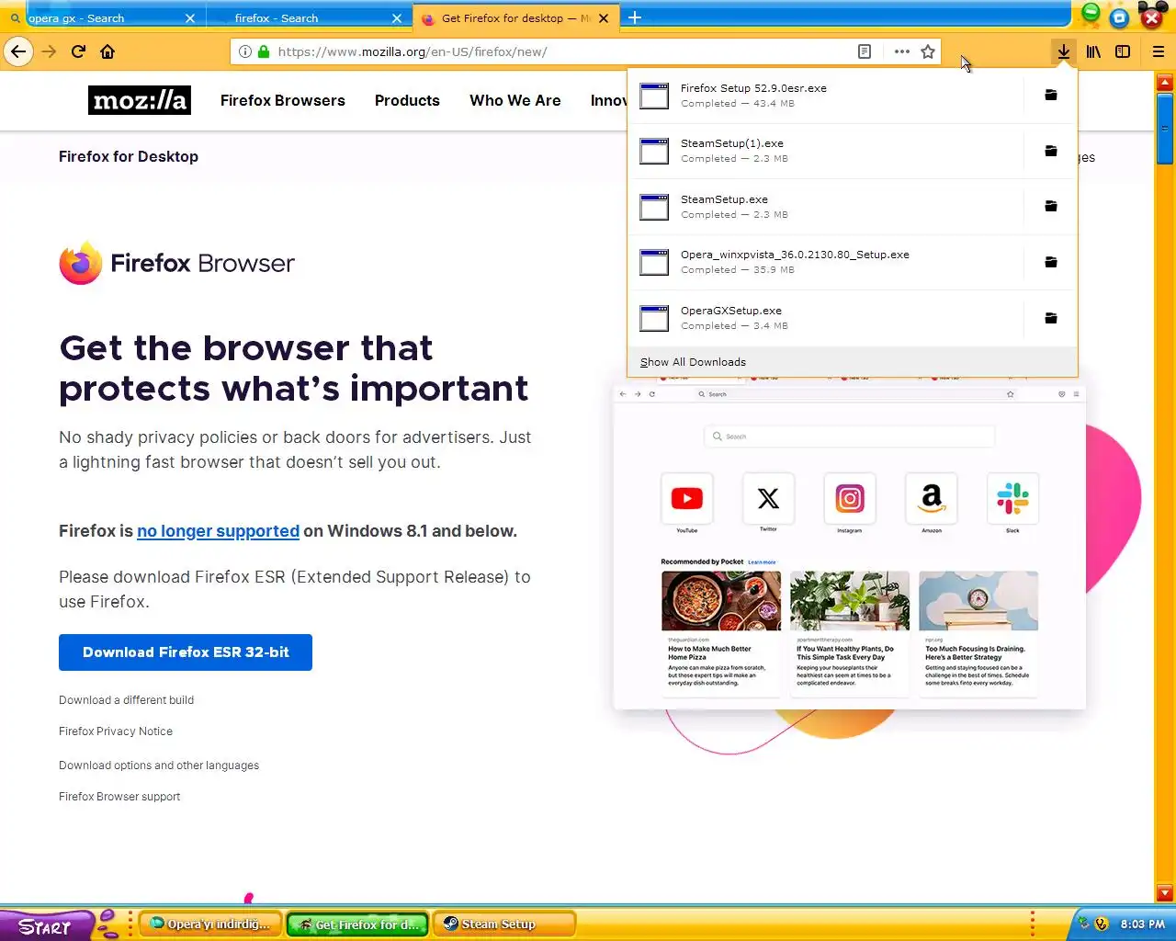This screenshot has height=941, width=1176.
Task: Open the Products nav menu
Action: click(x=407, y=100)
